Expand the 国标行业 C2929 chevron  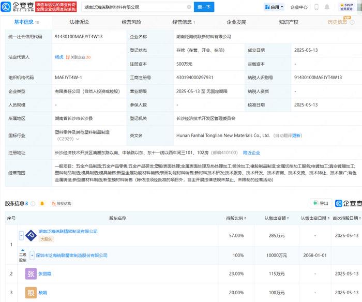pos(78,139)
